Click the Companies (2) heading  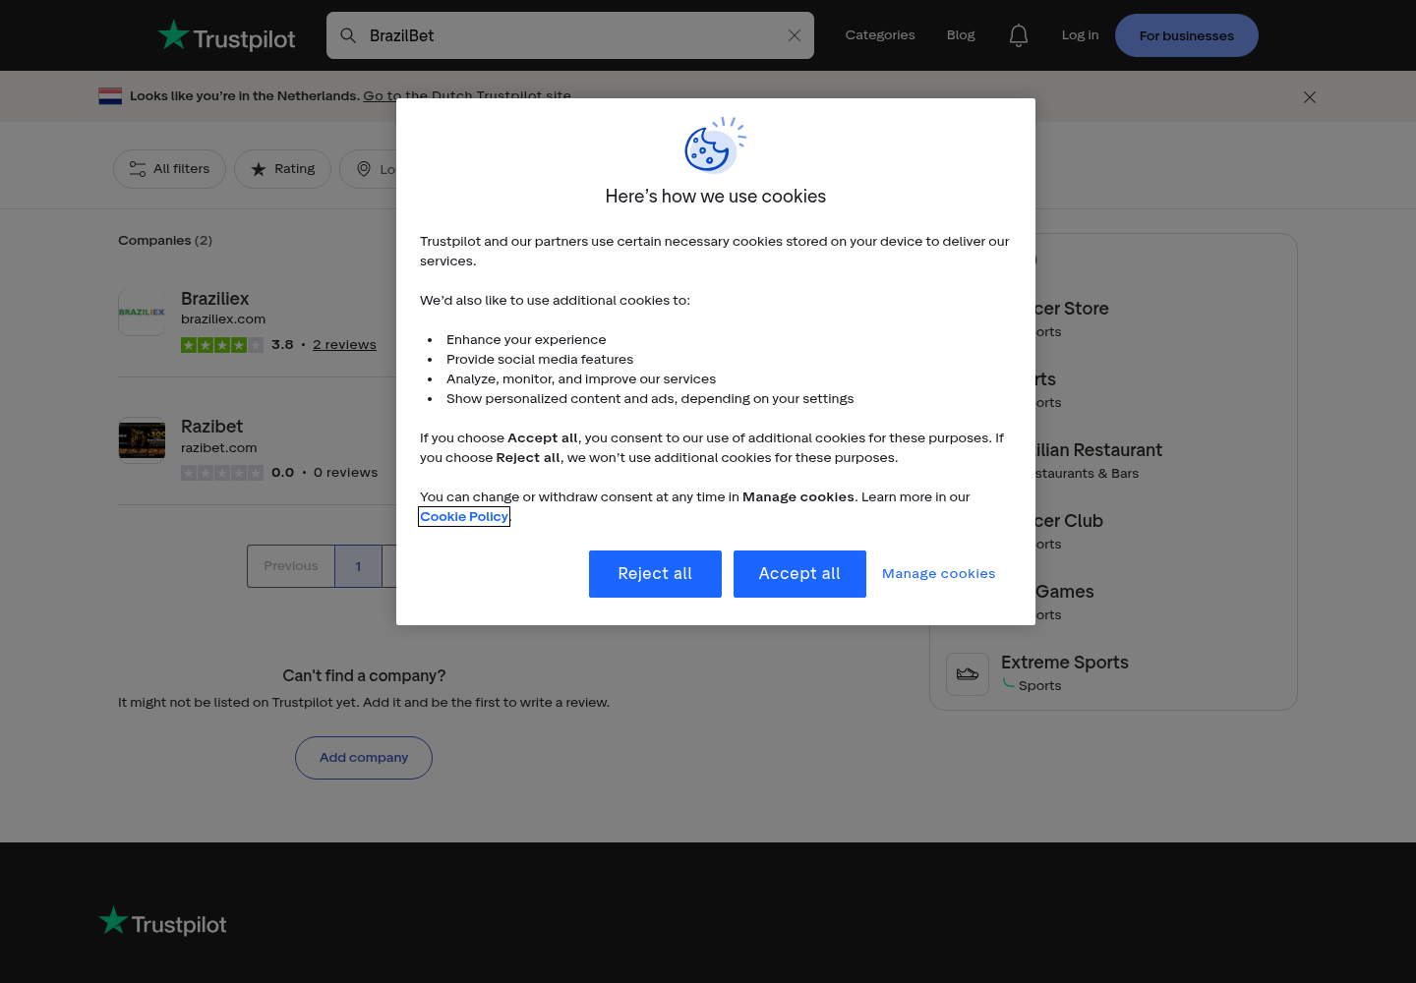tap(165, 241)
